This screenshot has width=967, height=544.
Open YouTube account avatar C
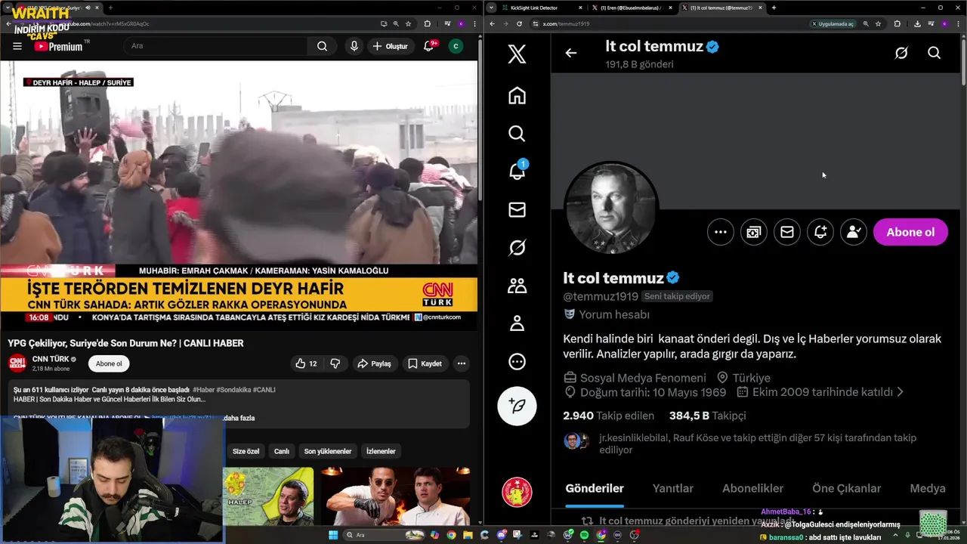(456, 46)
